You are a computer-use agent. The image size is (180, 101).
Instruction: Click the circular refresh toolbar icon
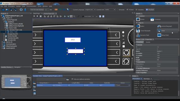coord(21,10)
